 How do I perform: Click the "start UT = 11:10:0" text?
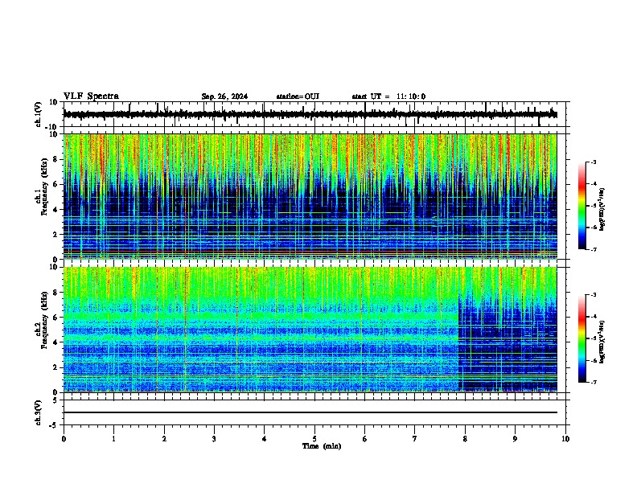tap(388, 96)
